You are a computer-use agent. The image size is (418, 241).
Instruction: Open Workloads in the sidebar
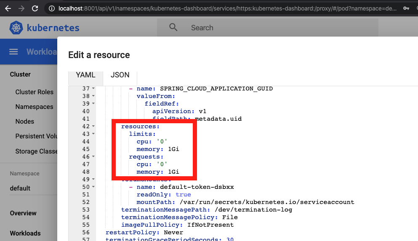tap(25, 233)
